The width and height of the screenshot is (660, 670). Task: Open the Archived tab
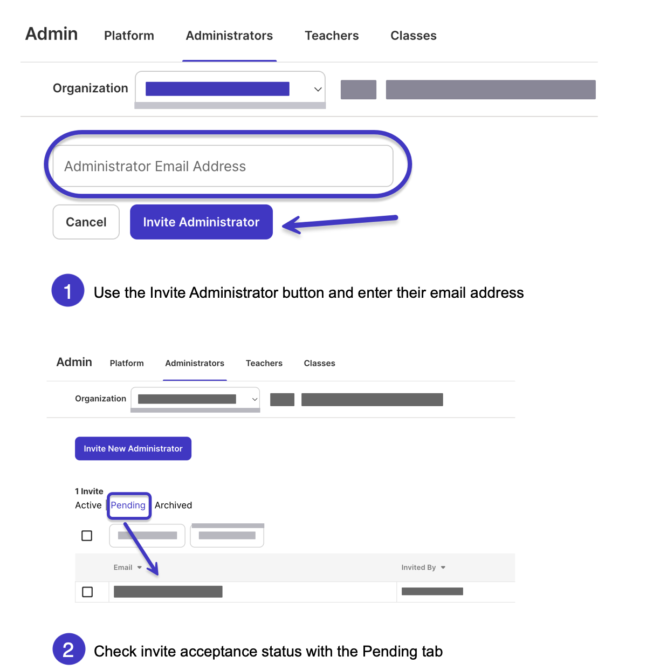pyautogui.click(x=173, y=505)
